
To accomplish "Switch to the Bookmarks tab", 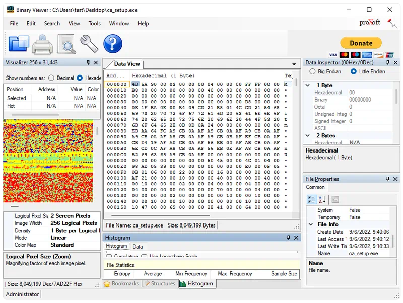I will click(x=121, y=284).
